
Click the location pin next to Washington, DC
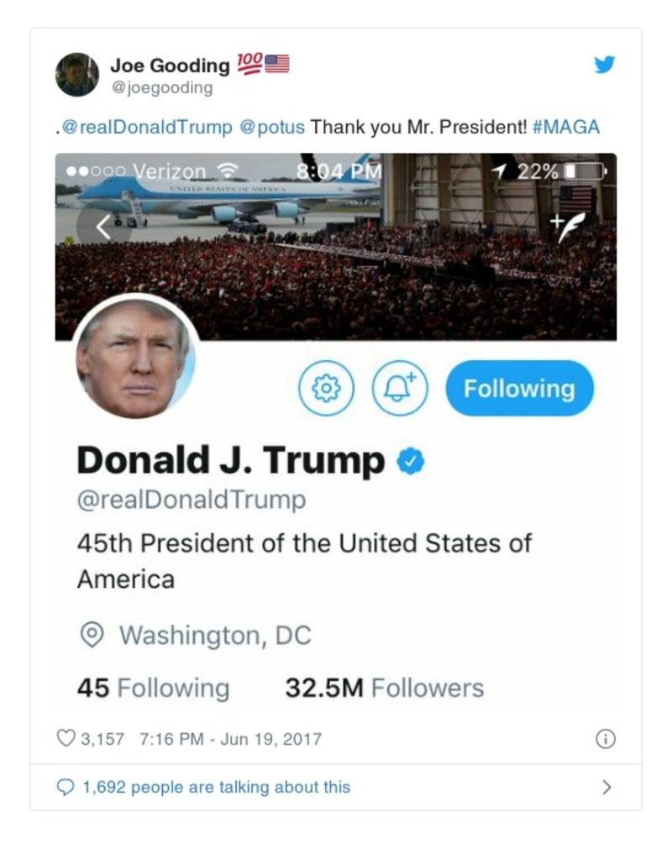(x=92, y=636)
